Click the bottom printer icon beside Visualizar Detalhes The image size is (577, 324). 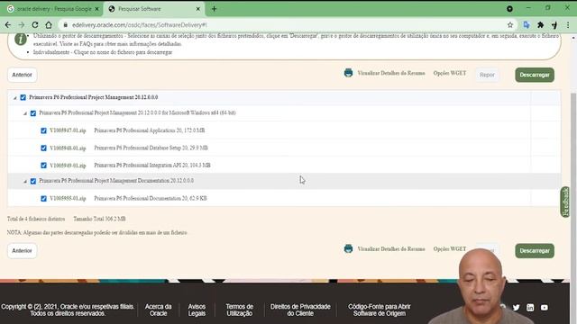348,248
